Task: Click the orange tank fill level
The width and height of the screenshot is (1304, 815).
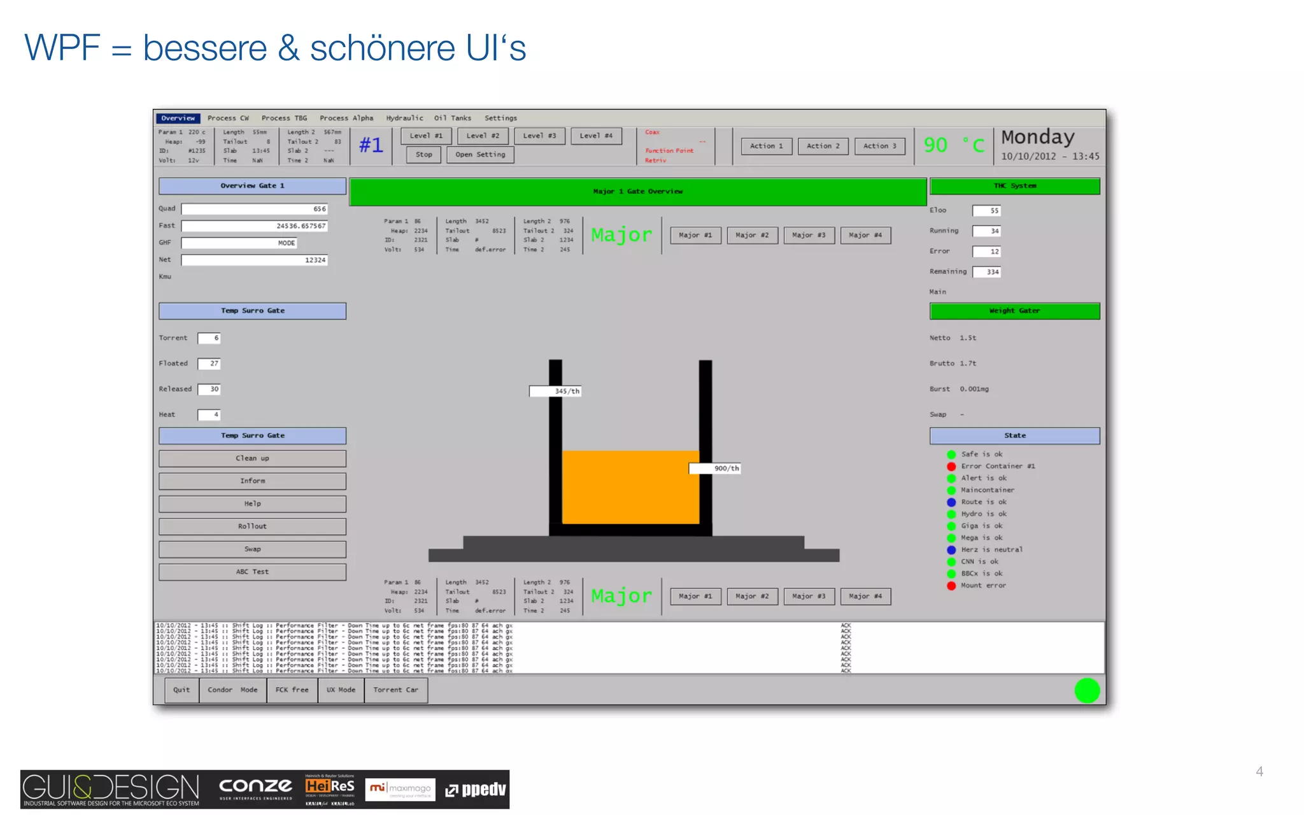Action: pos(630,487)
